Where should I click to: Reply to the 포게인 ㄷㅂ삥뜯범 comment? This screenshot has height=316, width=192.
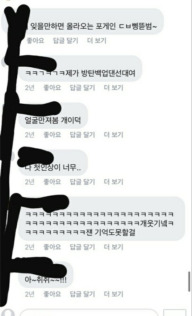(66, 40)
